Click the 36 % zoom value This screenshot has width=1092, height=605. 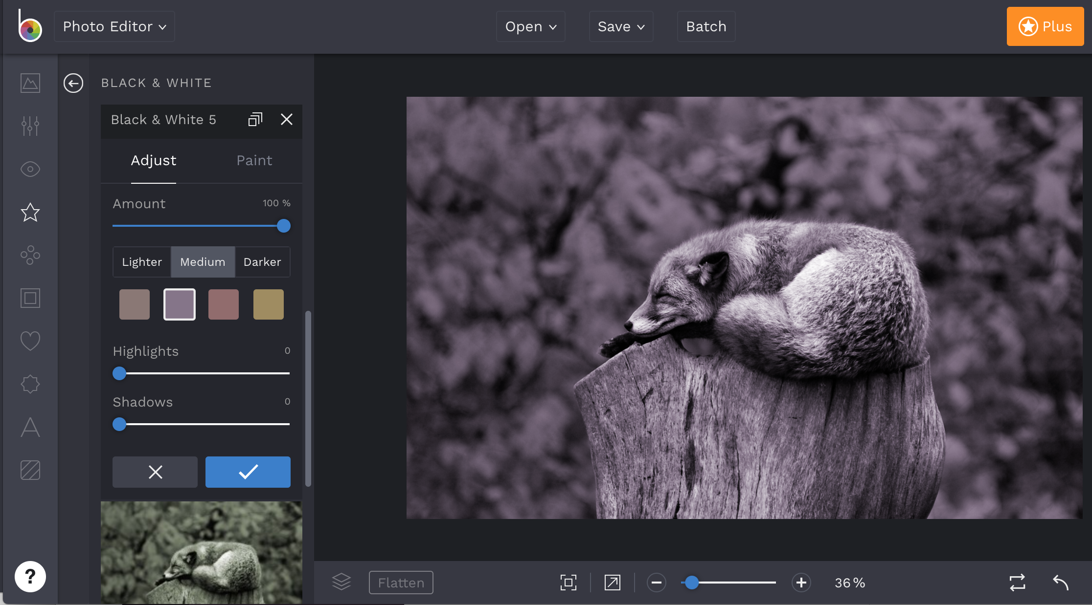click(x=850, y=583)
